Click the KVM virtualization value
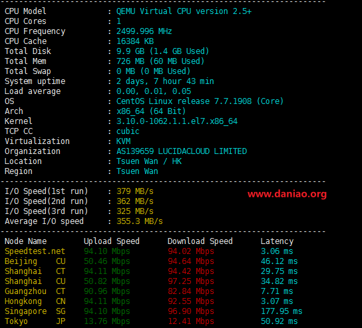 tap(124, 141)
